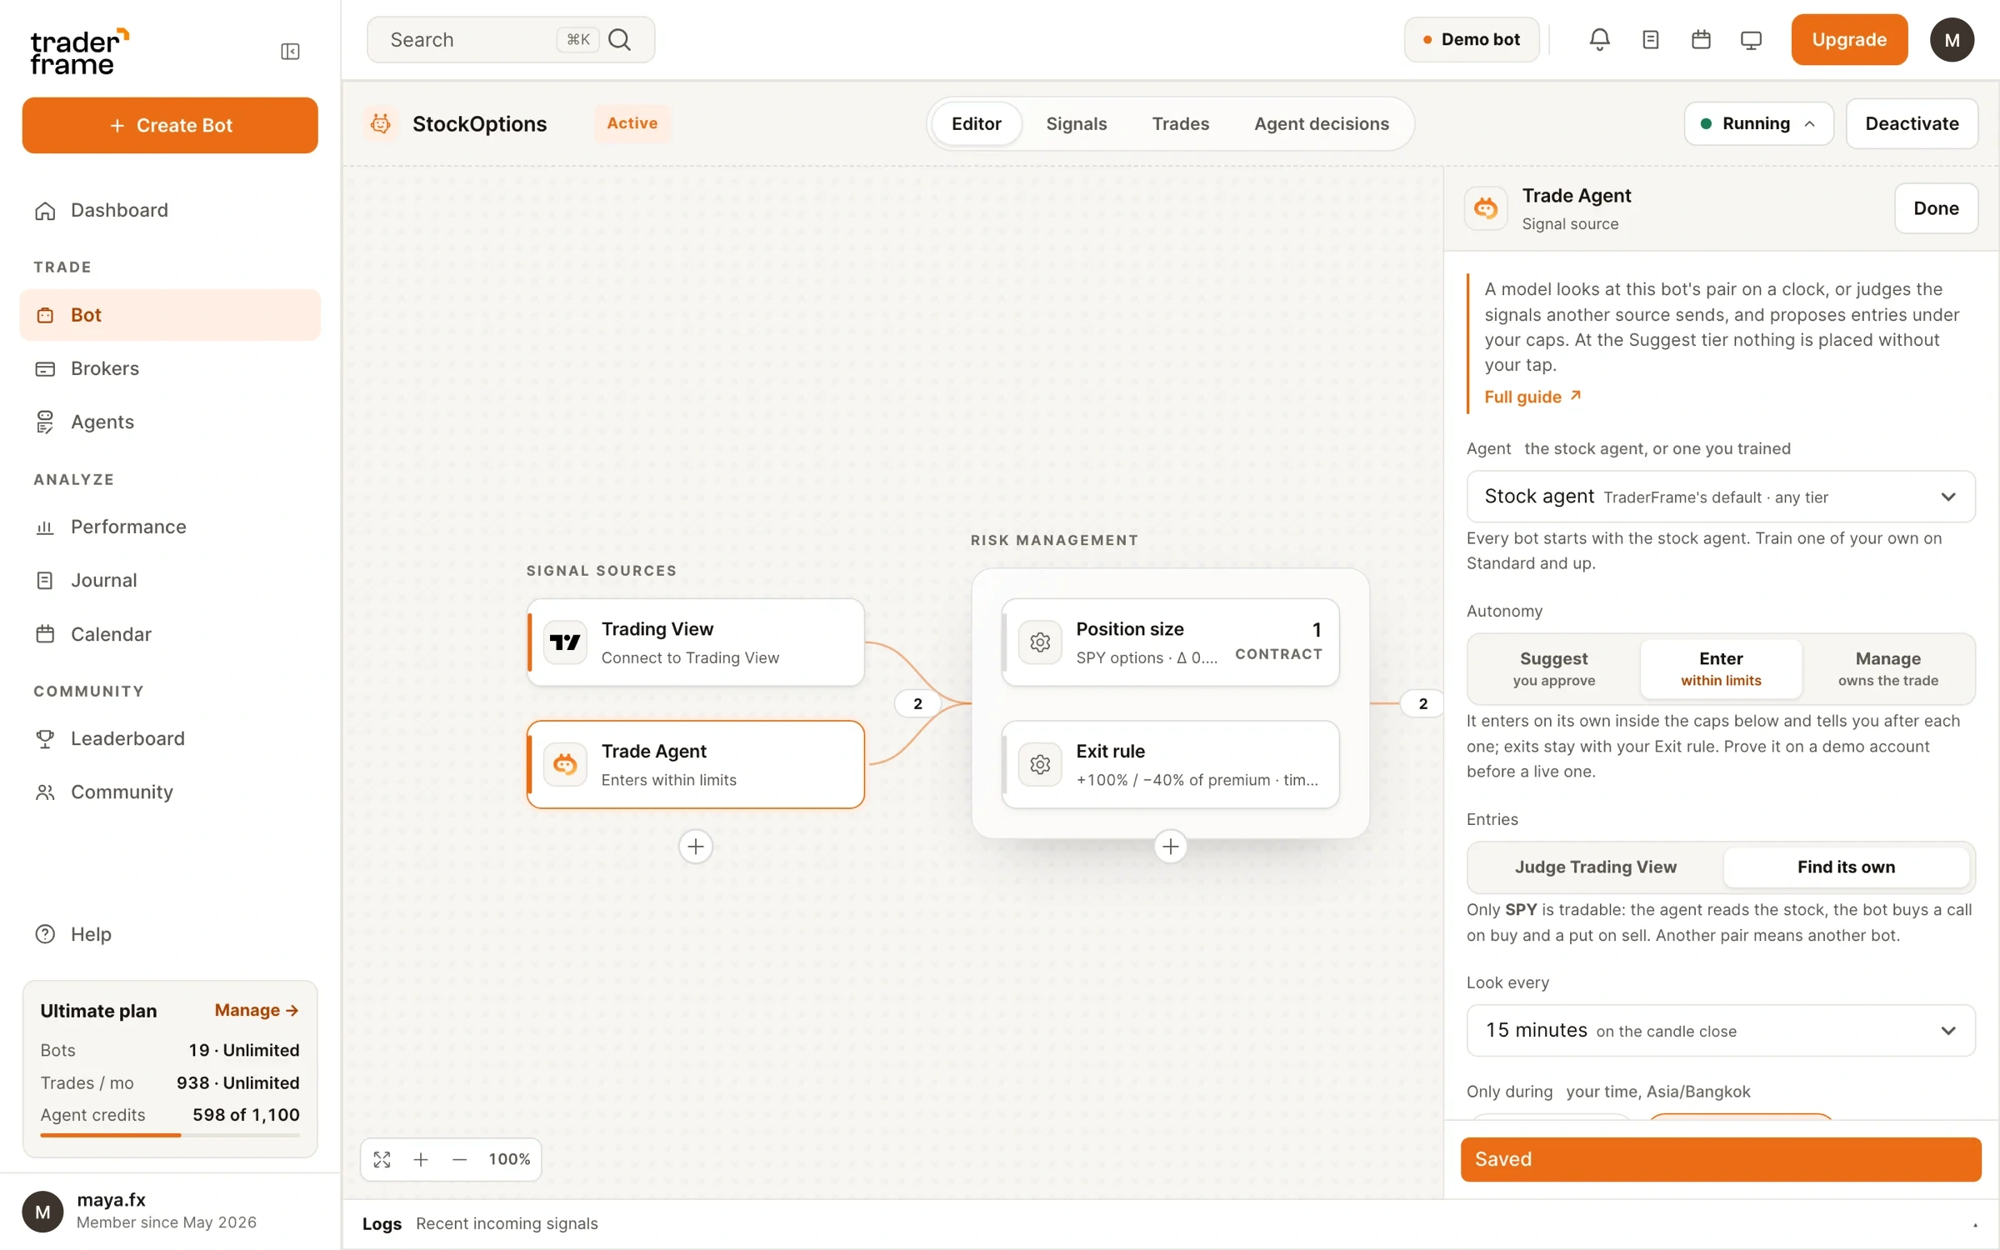Viewport: 2000px width, 1250px height.
Task: Switch to the Editor tab
Action: [976, 123]
